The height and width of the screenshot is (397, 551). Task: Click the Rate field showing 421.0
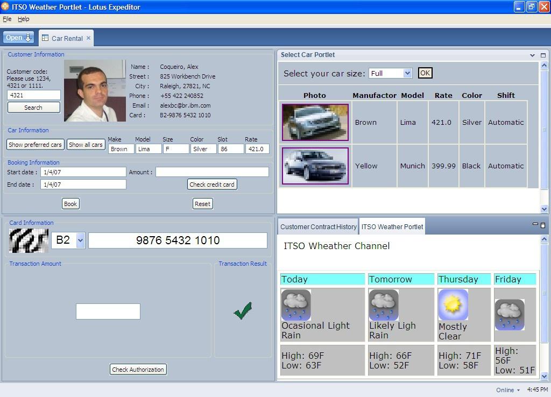(x=257, y=149)
